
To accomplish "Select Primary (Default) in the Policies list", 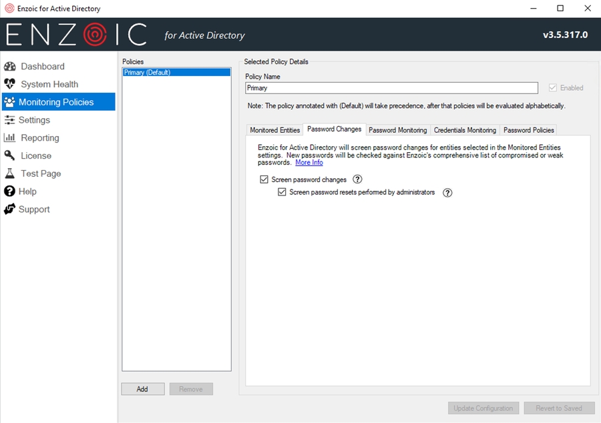I will click(x=148, y=73).
